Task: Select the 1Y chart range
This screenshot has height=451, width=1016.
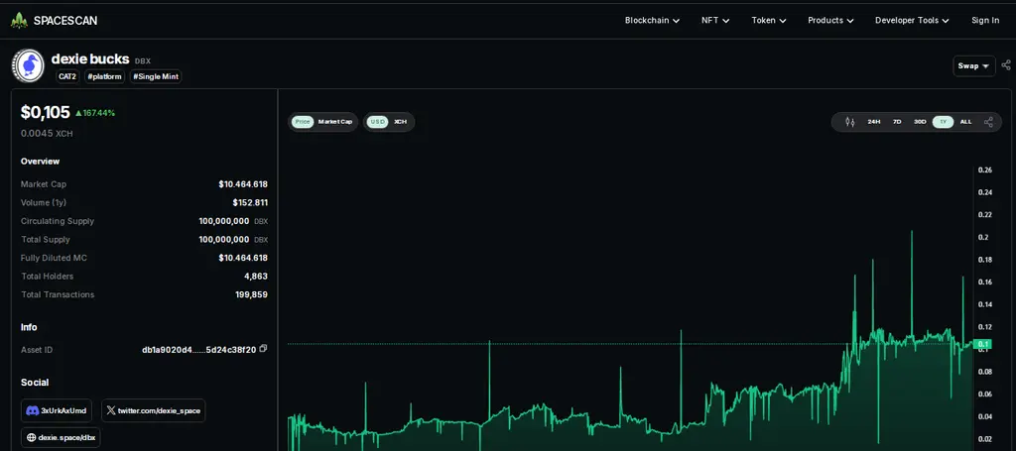Action: 943,122
